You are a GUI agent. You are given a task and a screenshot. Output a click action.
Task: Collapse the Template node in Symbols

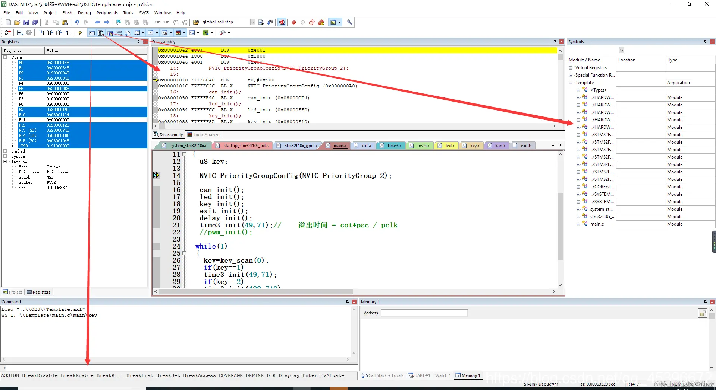(571, 83)
